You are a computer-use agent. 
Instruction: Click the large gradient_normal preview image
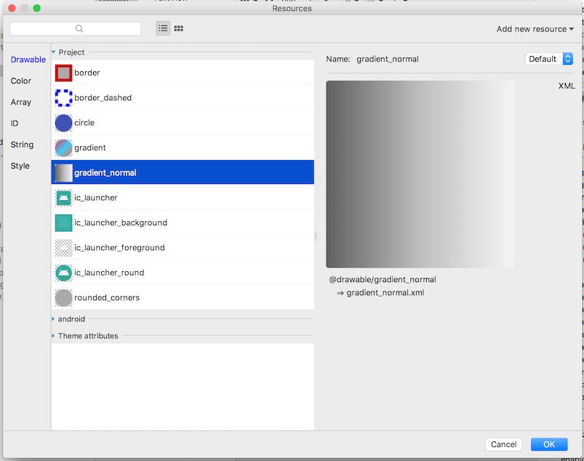pos(420,174)
